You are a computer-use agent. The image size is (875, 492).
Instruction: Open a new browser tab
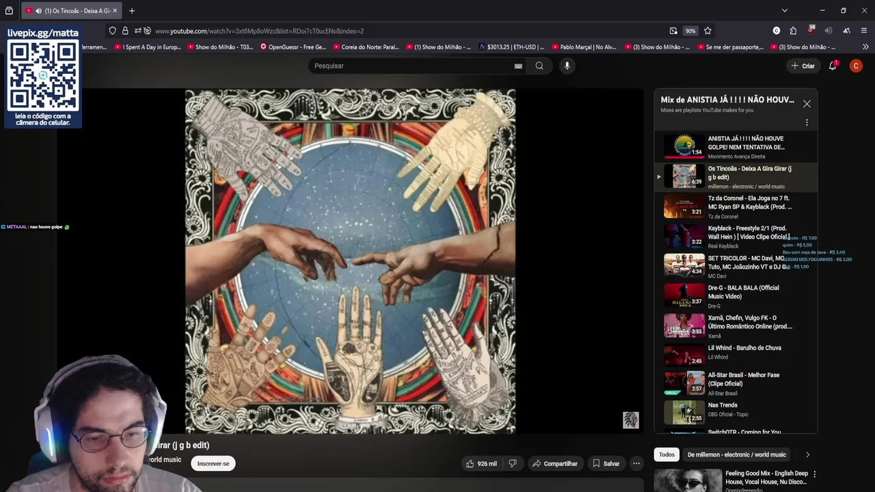[x=132, y=10]
